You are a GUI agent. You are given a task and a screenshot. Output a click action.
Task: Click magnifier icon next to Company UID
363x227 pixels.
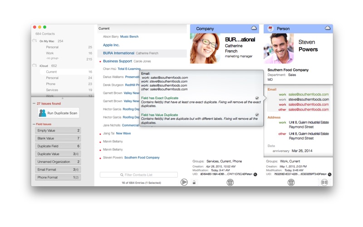[x=255, y=174]
